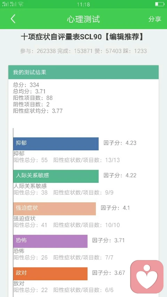Tap the 因子分：4.23 depression score

click(x=120, y=143)
